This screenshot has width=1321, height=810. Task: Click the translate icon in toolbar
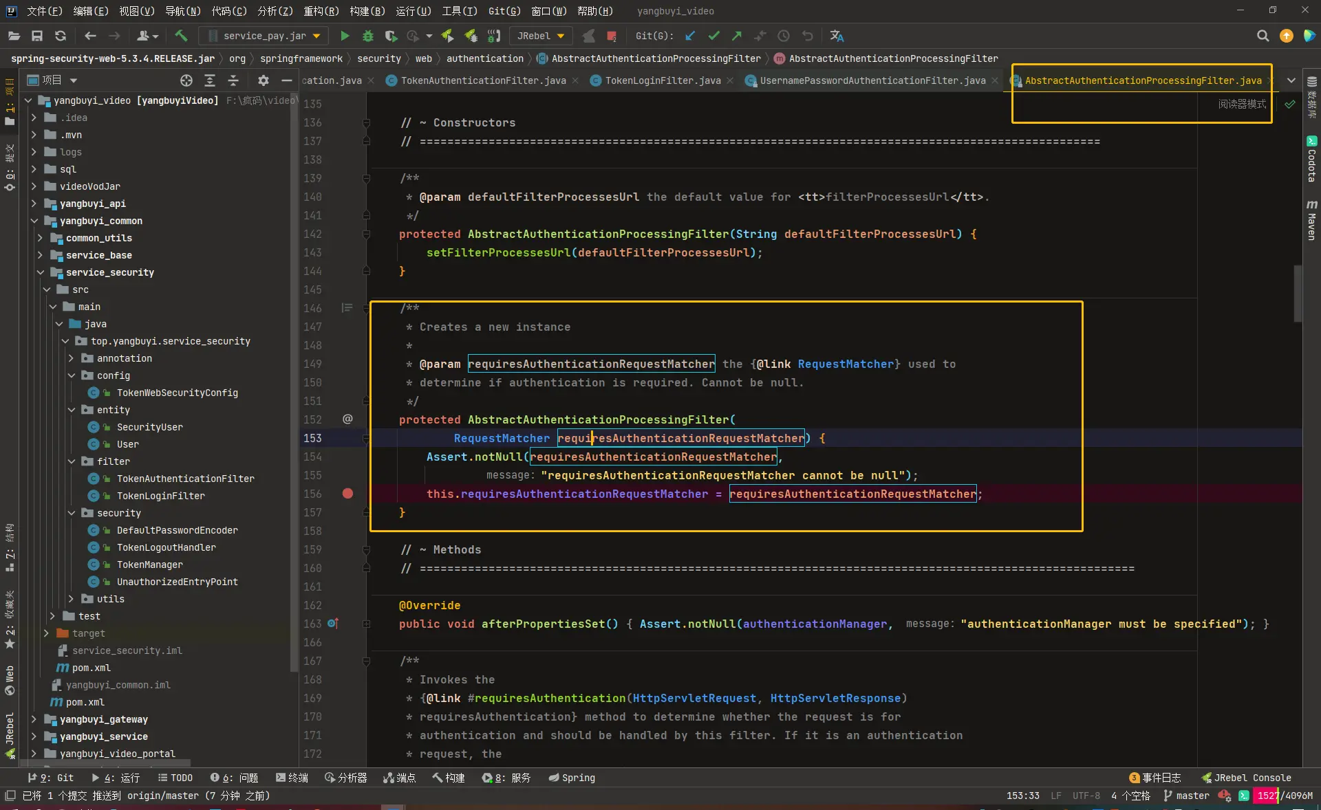837,36
